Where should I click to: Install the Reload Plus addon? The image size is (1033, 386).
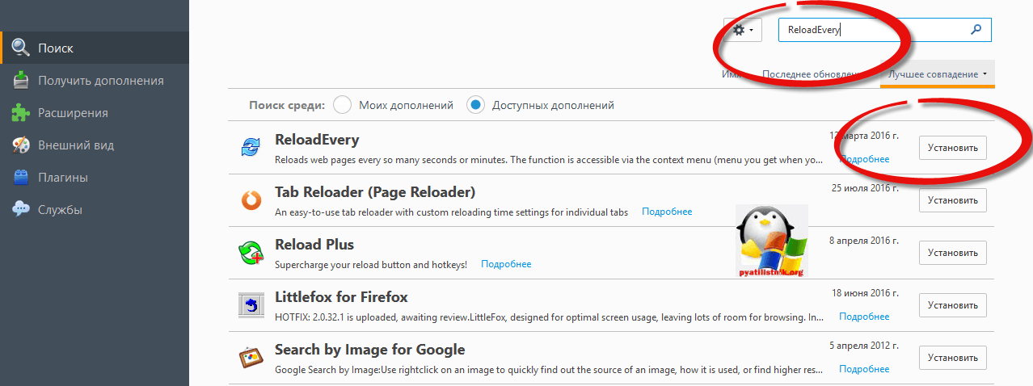pyautogui.click(x=952, y=253)
